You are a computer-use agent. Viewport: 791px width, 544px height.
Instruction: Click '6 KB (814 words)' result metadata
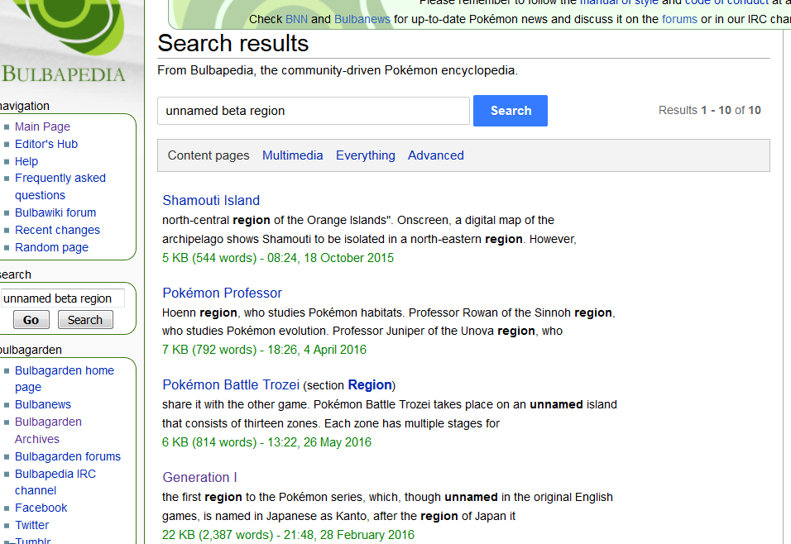tap(209, 442)
